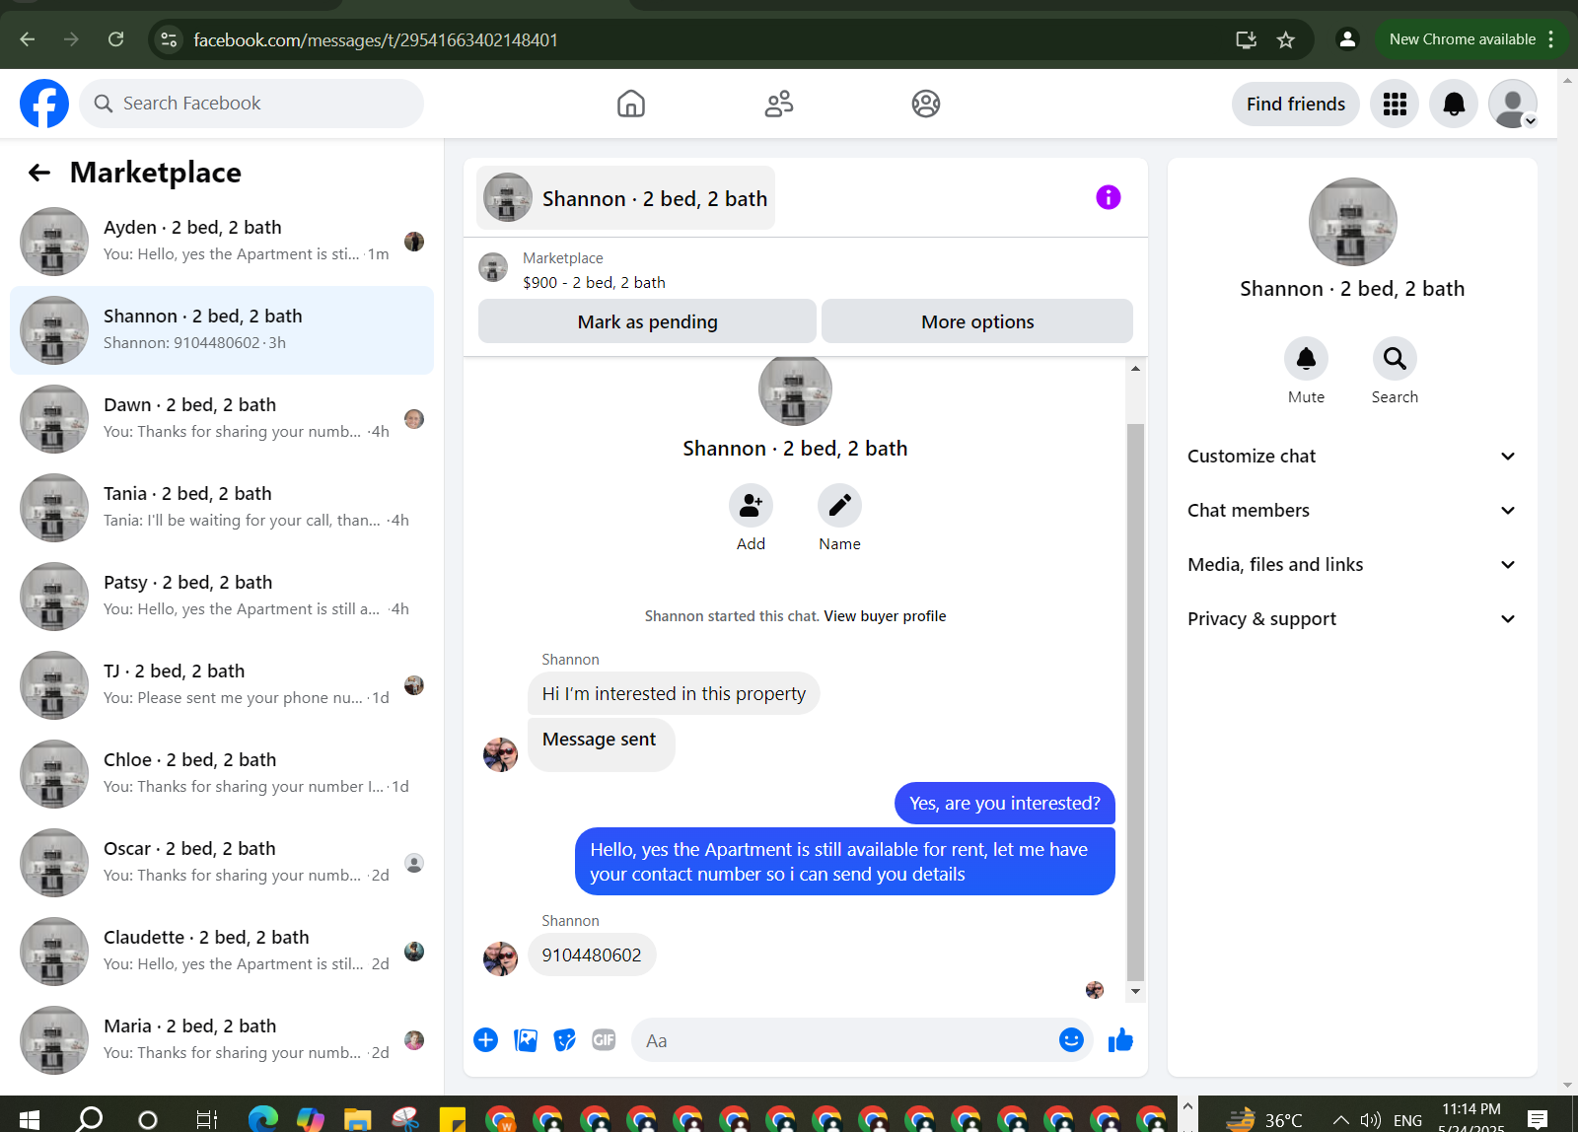Click New Chrome available button
Viewport: 1578px width, 1132px height.
[1471, 39]
